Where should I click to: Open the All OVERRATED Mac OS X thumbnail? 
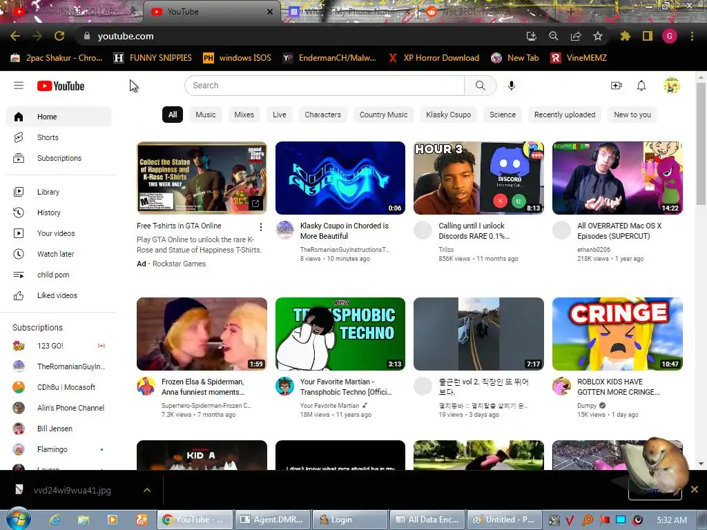(x=617, y=178)
